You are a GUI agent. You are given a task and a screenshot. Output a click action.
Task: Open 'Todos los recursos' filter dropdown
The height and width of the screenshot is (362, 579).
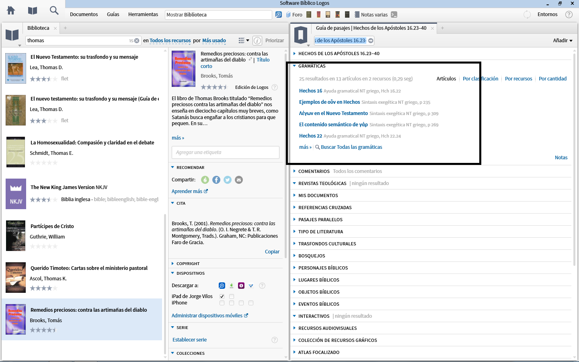(170, 41)
